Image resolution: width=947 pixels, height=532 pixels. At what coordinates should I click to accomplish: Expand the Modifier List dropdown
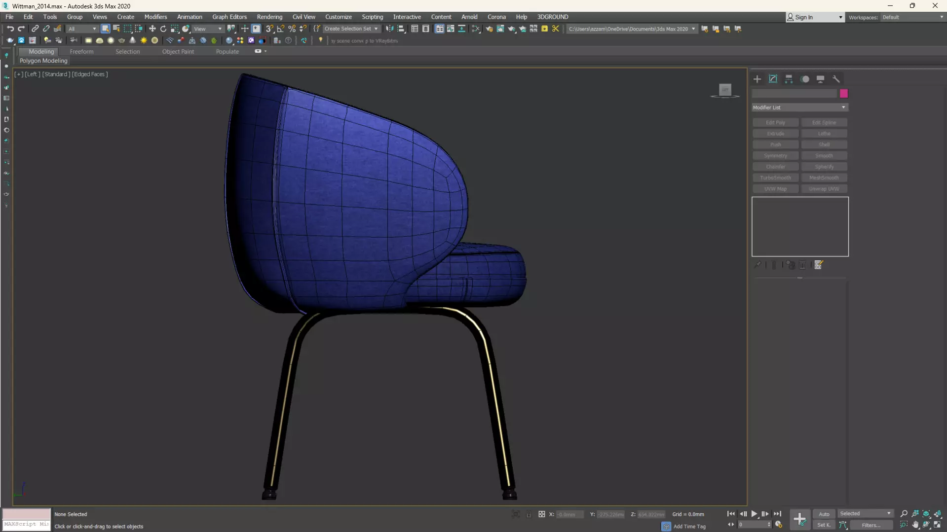click(x=799, y=107)
